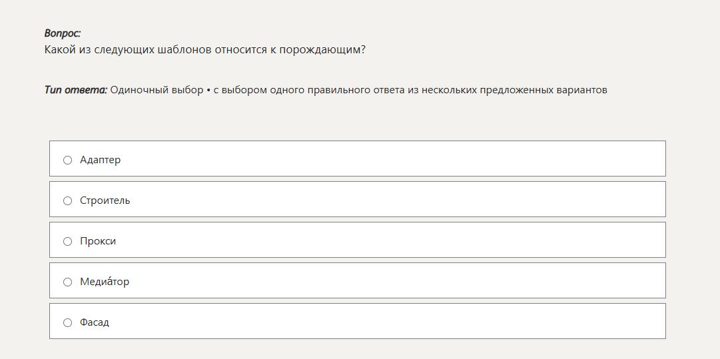Click the Адаптер answer label text
720x359 pixels.
point(100,160)
